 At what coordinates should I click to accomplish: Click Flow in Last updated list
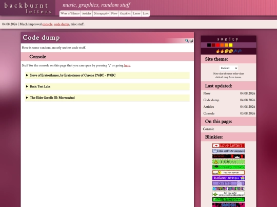[x=207, y=94]
